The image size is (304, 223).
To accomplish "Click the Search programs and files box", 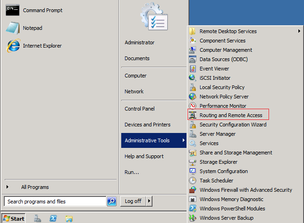I will coord(55,202).
